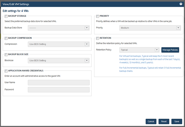This screenshot has height=127, width=185.
Task: Click the Use BDS Setting compression field
Action: (59, 44)
